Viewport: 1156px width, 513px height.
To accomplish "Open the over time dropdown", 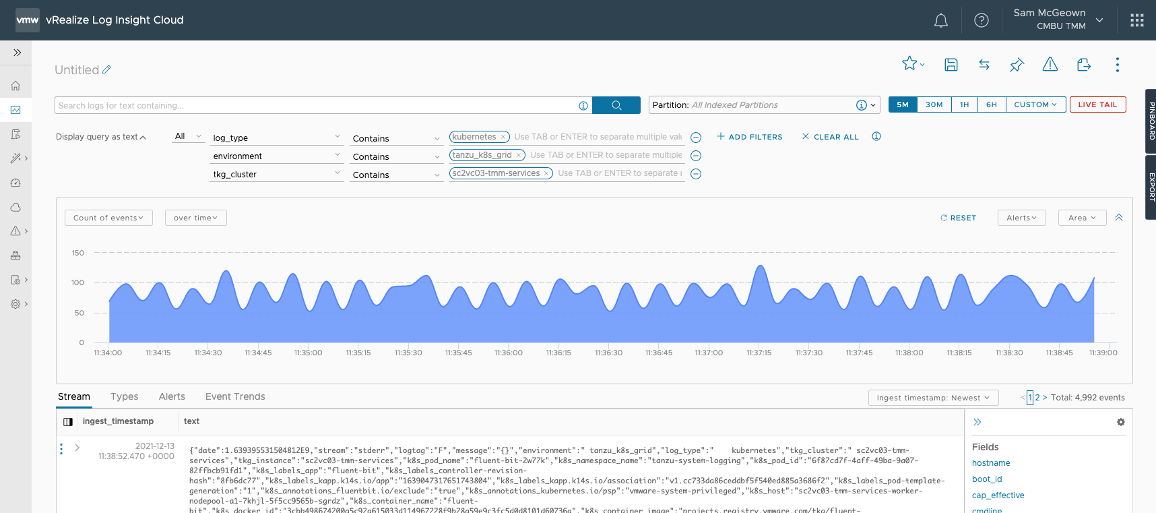I will (196, 218).
